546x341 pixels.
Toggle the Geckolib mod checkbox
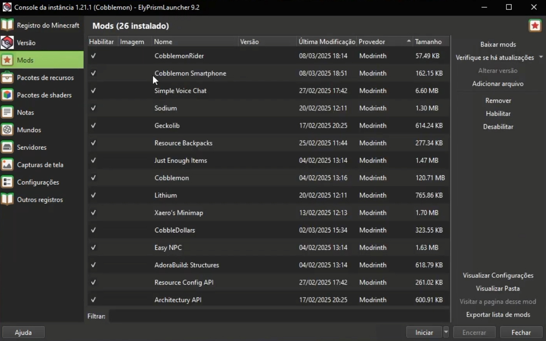coord(93,126)
